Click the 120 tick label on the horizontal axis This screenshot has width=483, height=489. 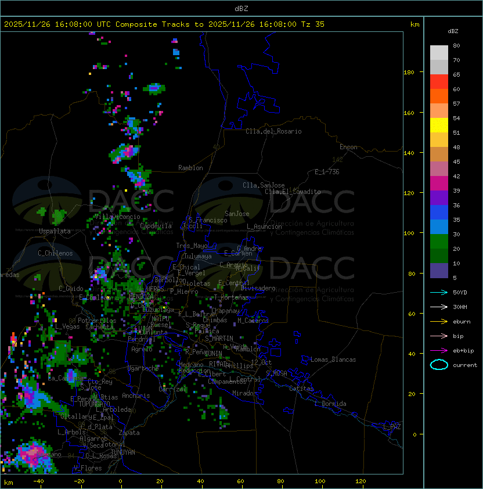click(361, 481)
